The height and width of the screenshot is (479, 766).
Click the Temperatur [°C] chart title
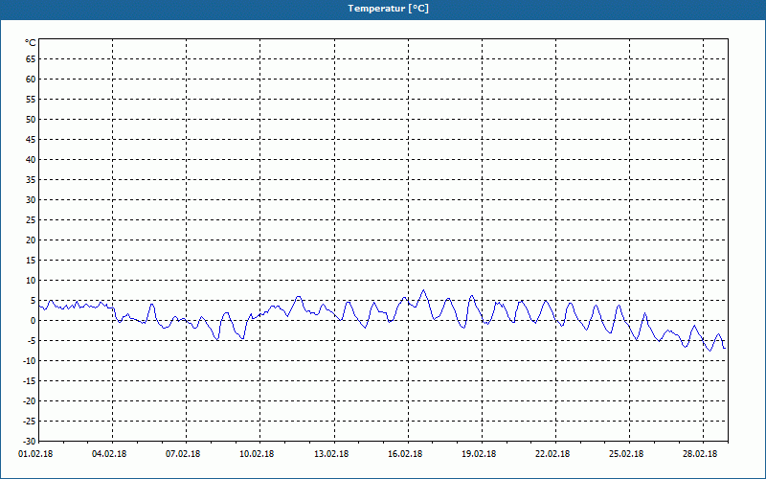click(x=389, y=9)
